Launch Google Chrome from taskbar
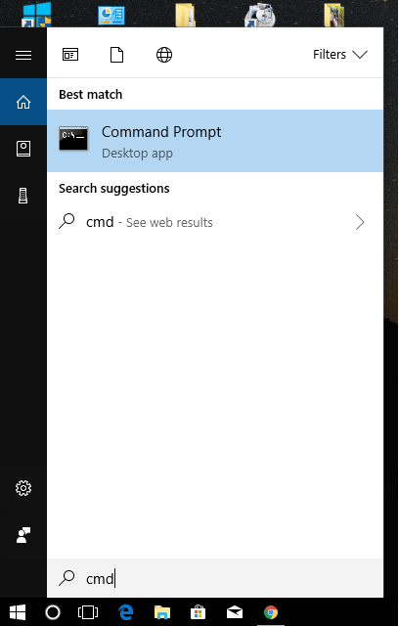The image size is (399, 627). click(271, 612)
